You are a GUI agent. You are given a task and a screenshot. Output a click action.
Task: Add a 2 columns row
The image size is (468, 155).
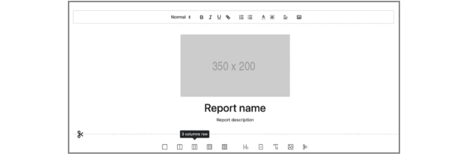pos(179,147)
